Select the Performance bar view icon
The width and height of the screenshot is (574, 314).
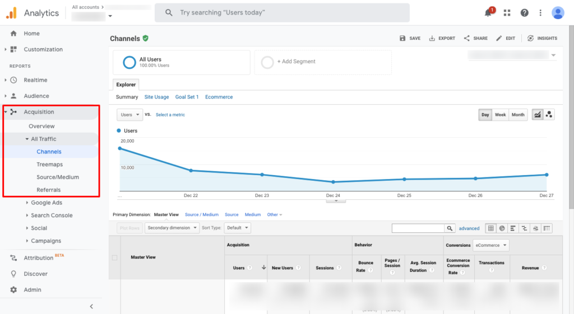[513, 228]
